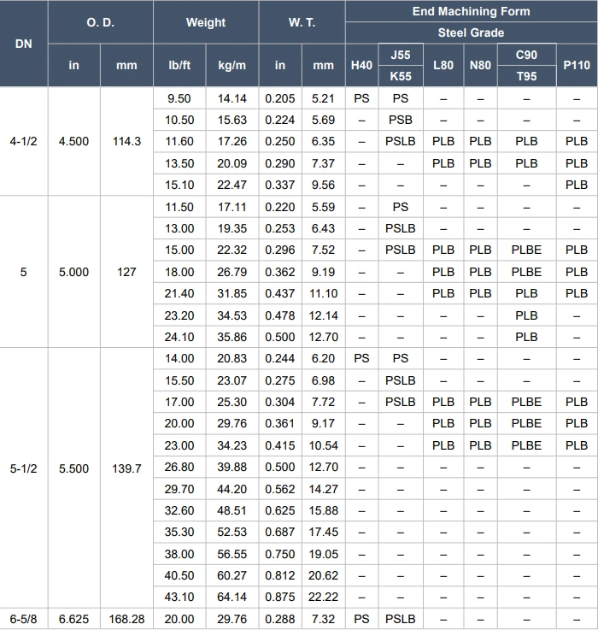Select the O.D. value 4.500
Image resolution: width=598 pixels, height=630 pixels.
[74, 141]
